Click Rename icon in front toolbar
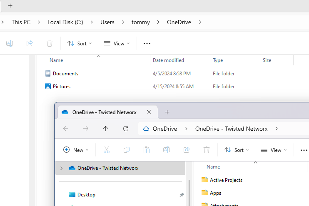Screen dimensions: 309x206 tap(167, 150)
